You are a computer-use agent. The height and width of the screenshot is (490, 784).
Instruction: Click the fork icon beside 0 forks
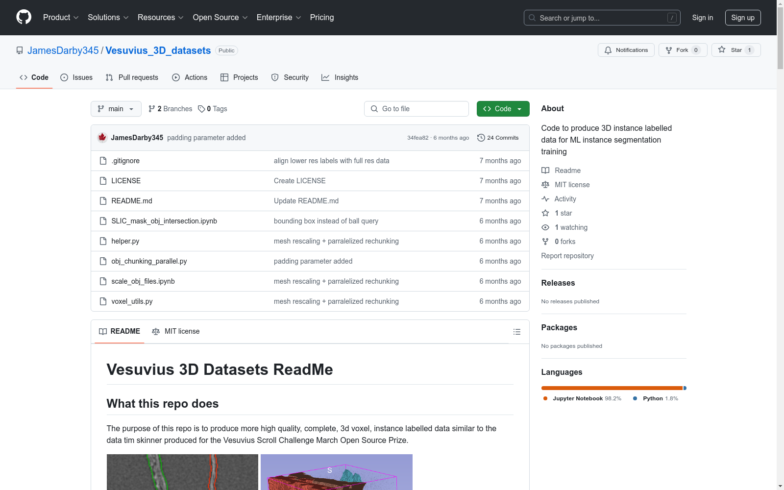tap(545, 242)
